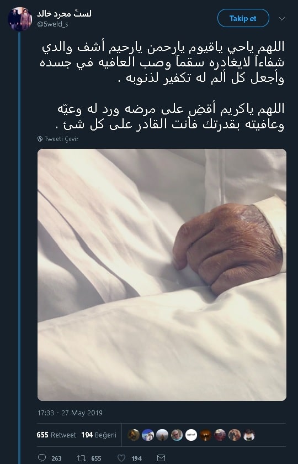Screen dimensions: 298x464
Task: Expand the tweet options chevron
Action: [x=282, y=19]
